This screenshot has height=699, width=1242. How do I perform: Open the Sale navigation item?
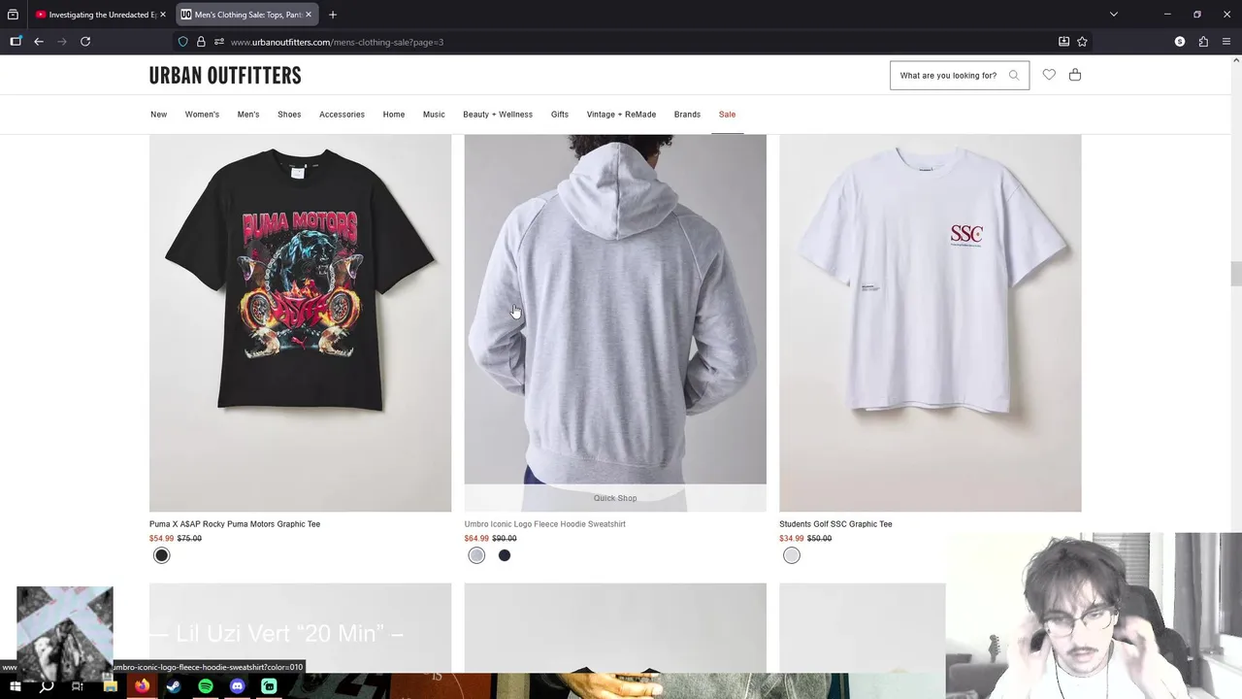point(727,115)
